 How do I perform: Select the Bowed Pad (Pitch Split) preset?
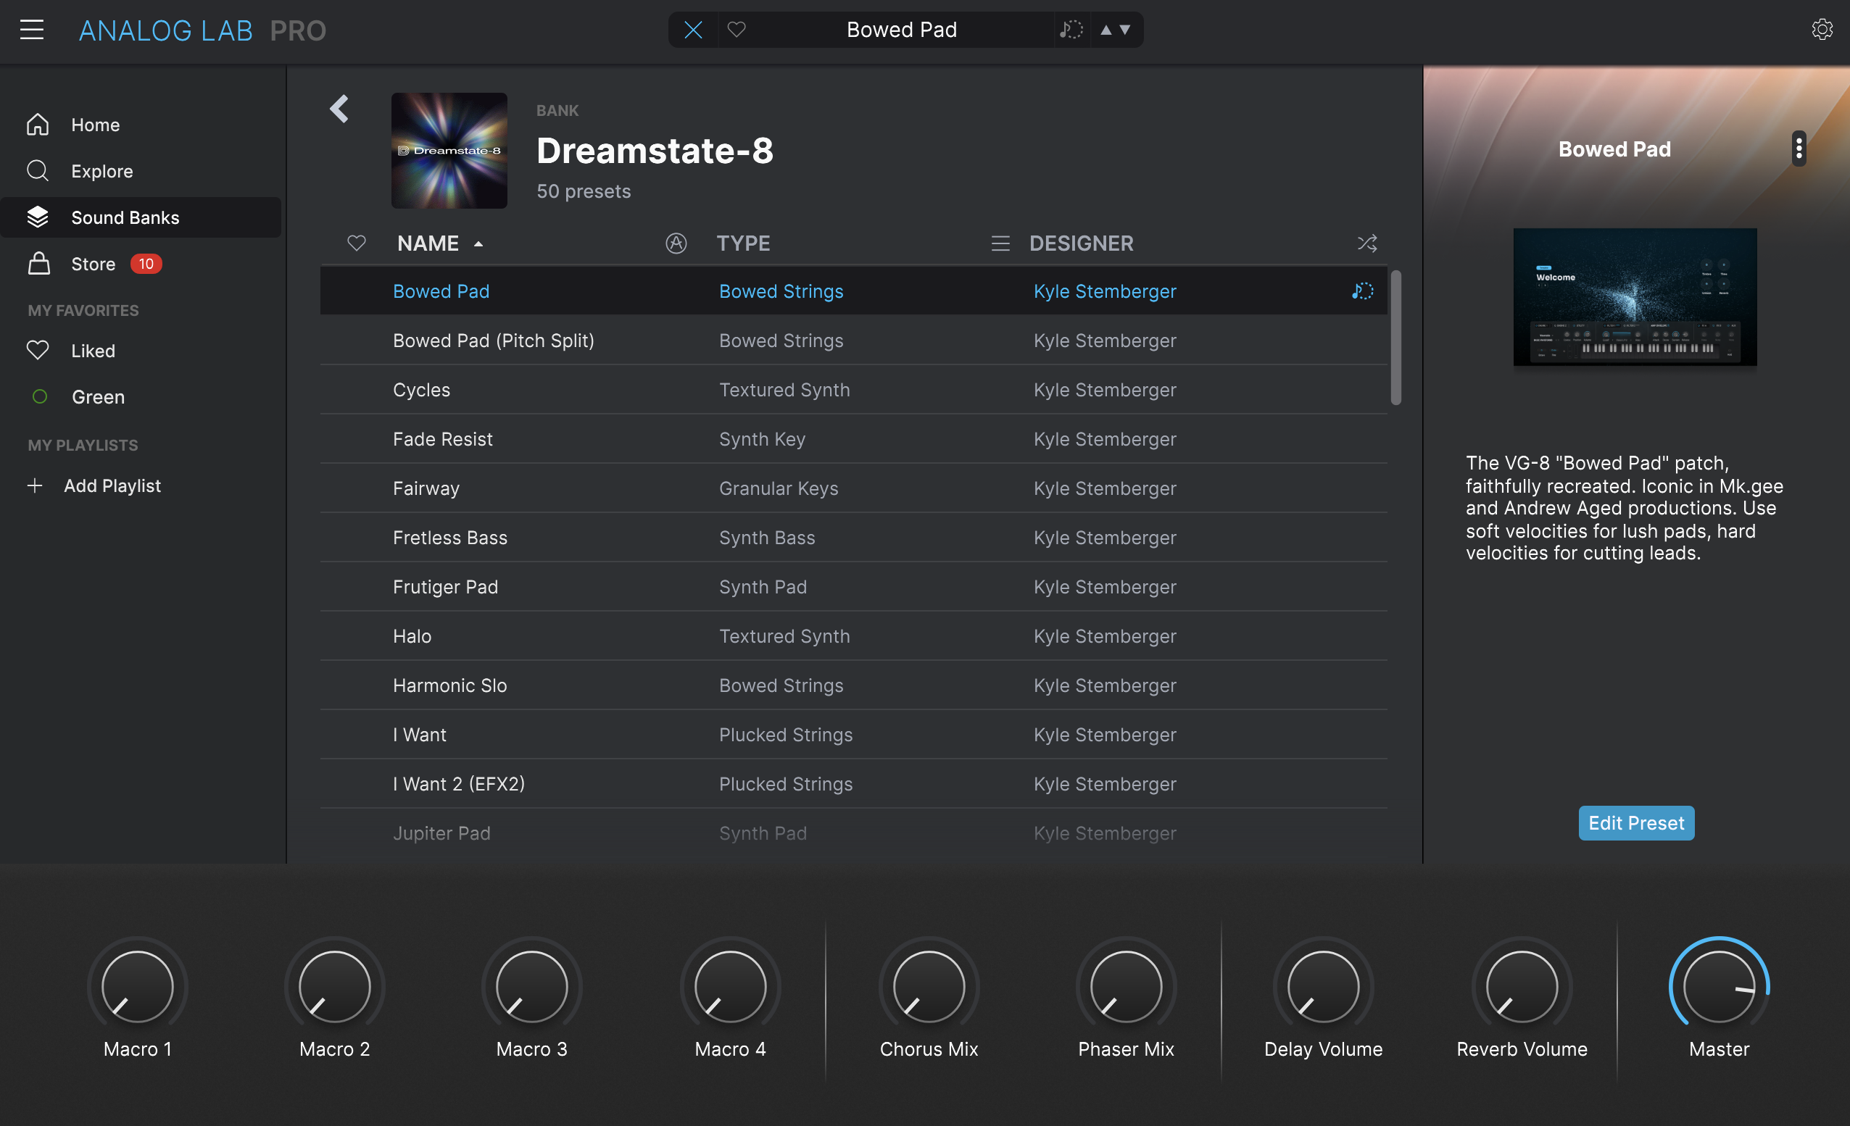click(854, 341)
